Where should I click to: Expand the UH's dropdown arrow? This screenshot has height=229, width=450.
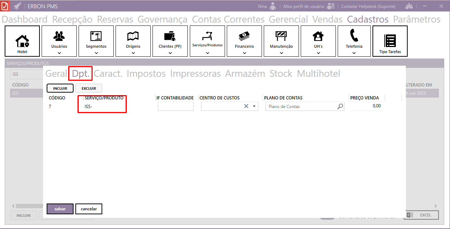(x=318, y=53)
